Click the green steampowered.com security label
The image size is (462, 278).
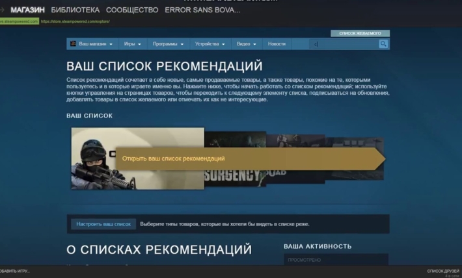coord(19,21)
